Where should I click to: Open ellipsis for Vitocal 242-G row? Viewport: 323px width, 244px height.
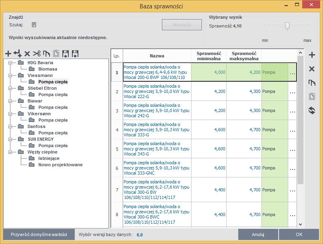tap(293, 110)
